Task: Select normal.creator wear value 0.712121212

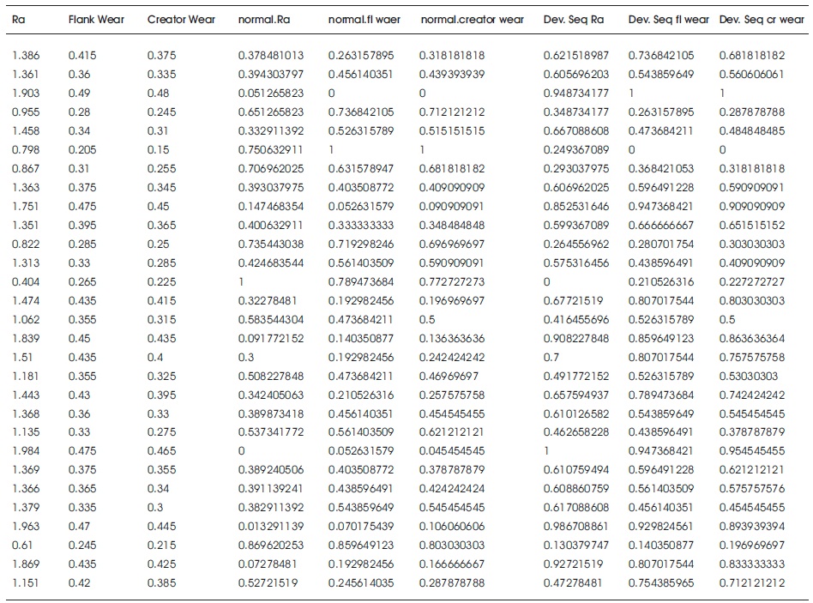Action: 452,112
